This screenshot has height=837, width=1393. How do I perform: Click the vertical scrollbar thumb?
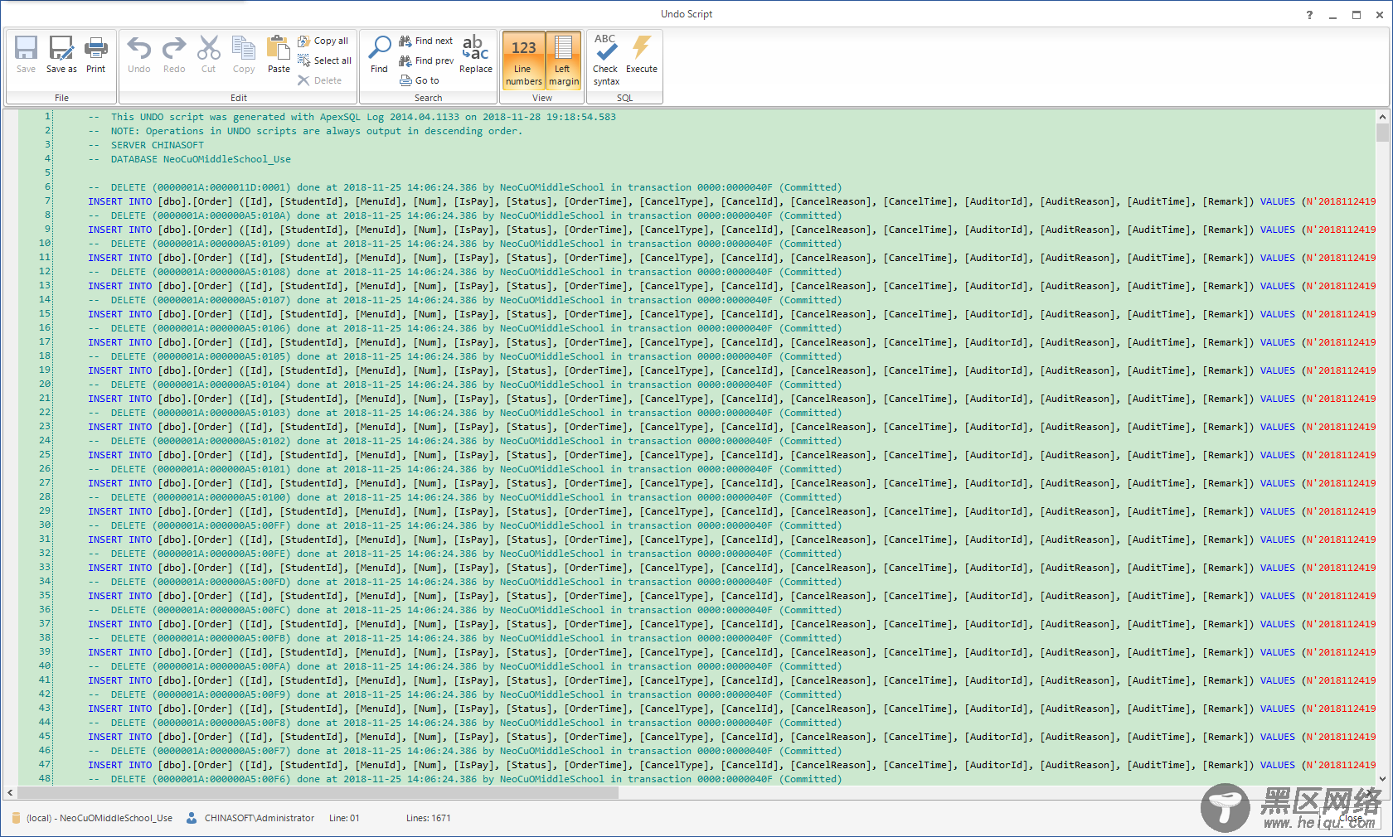coord(1382,133)
